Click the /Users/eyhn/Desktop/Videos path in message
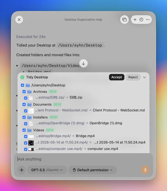Screen dimensions: 167x191 pos(51,66)
